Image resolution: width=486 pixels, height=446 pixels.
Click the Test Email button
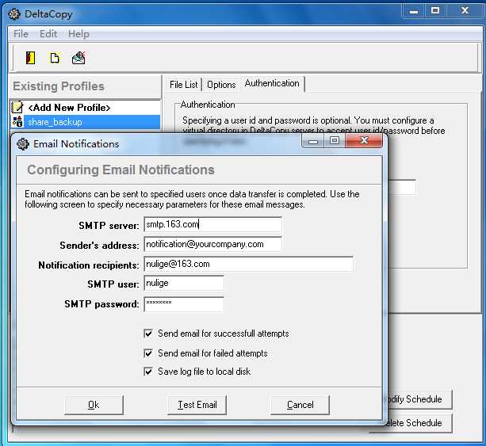coord(197,405)
